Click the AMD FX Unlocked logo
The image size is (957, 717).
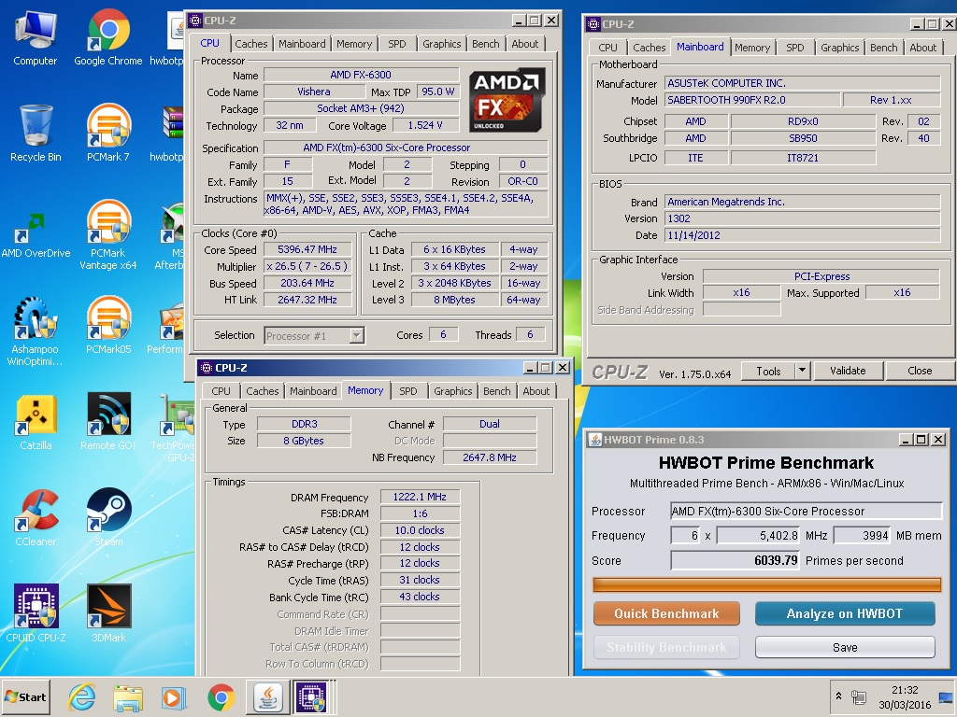(507, 100)
